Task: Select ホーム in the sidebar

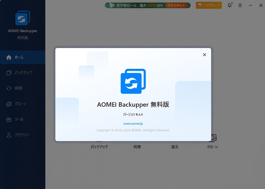Action: coord(23,57)
